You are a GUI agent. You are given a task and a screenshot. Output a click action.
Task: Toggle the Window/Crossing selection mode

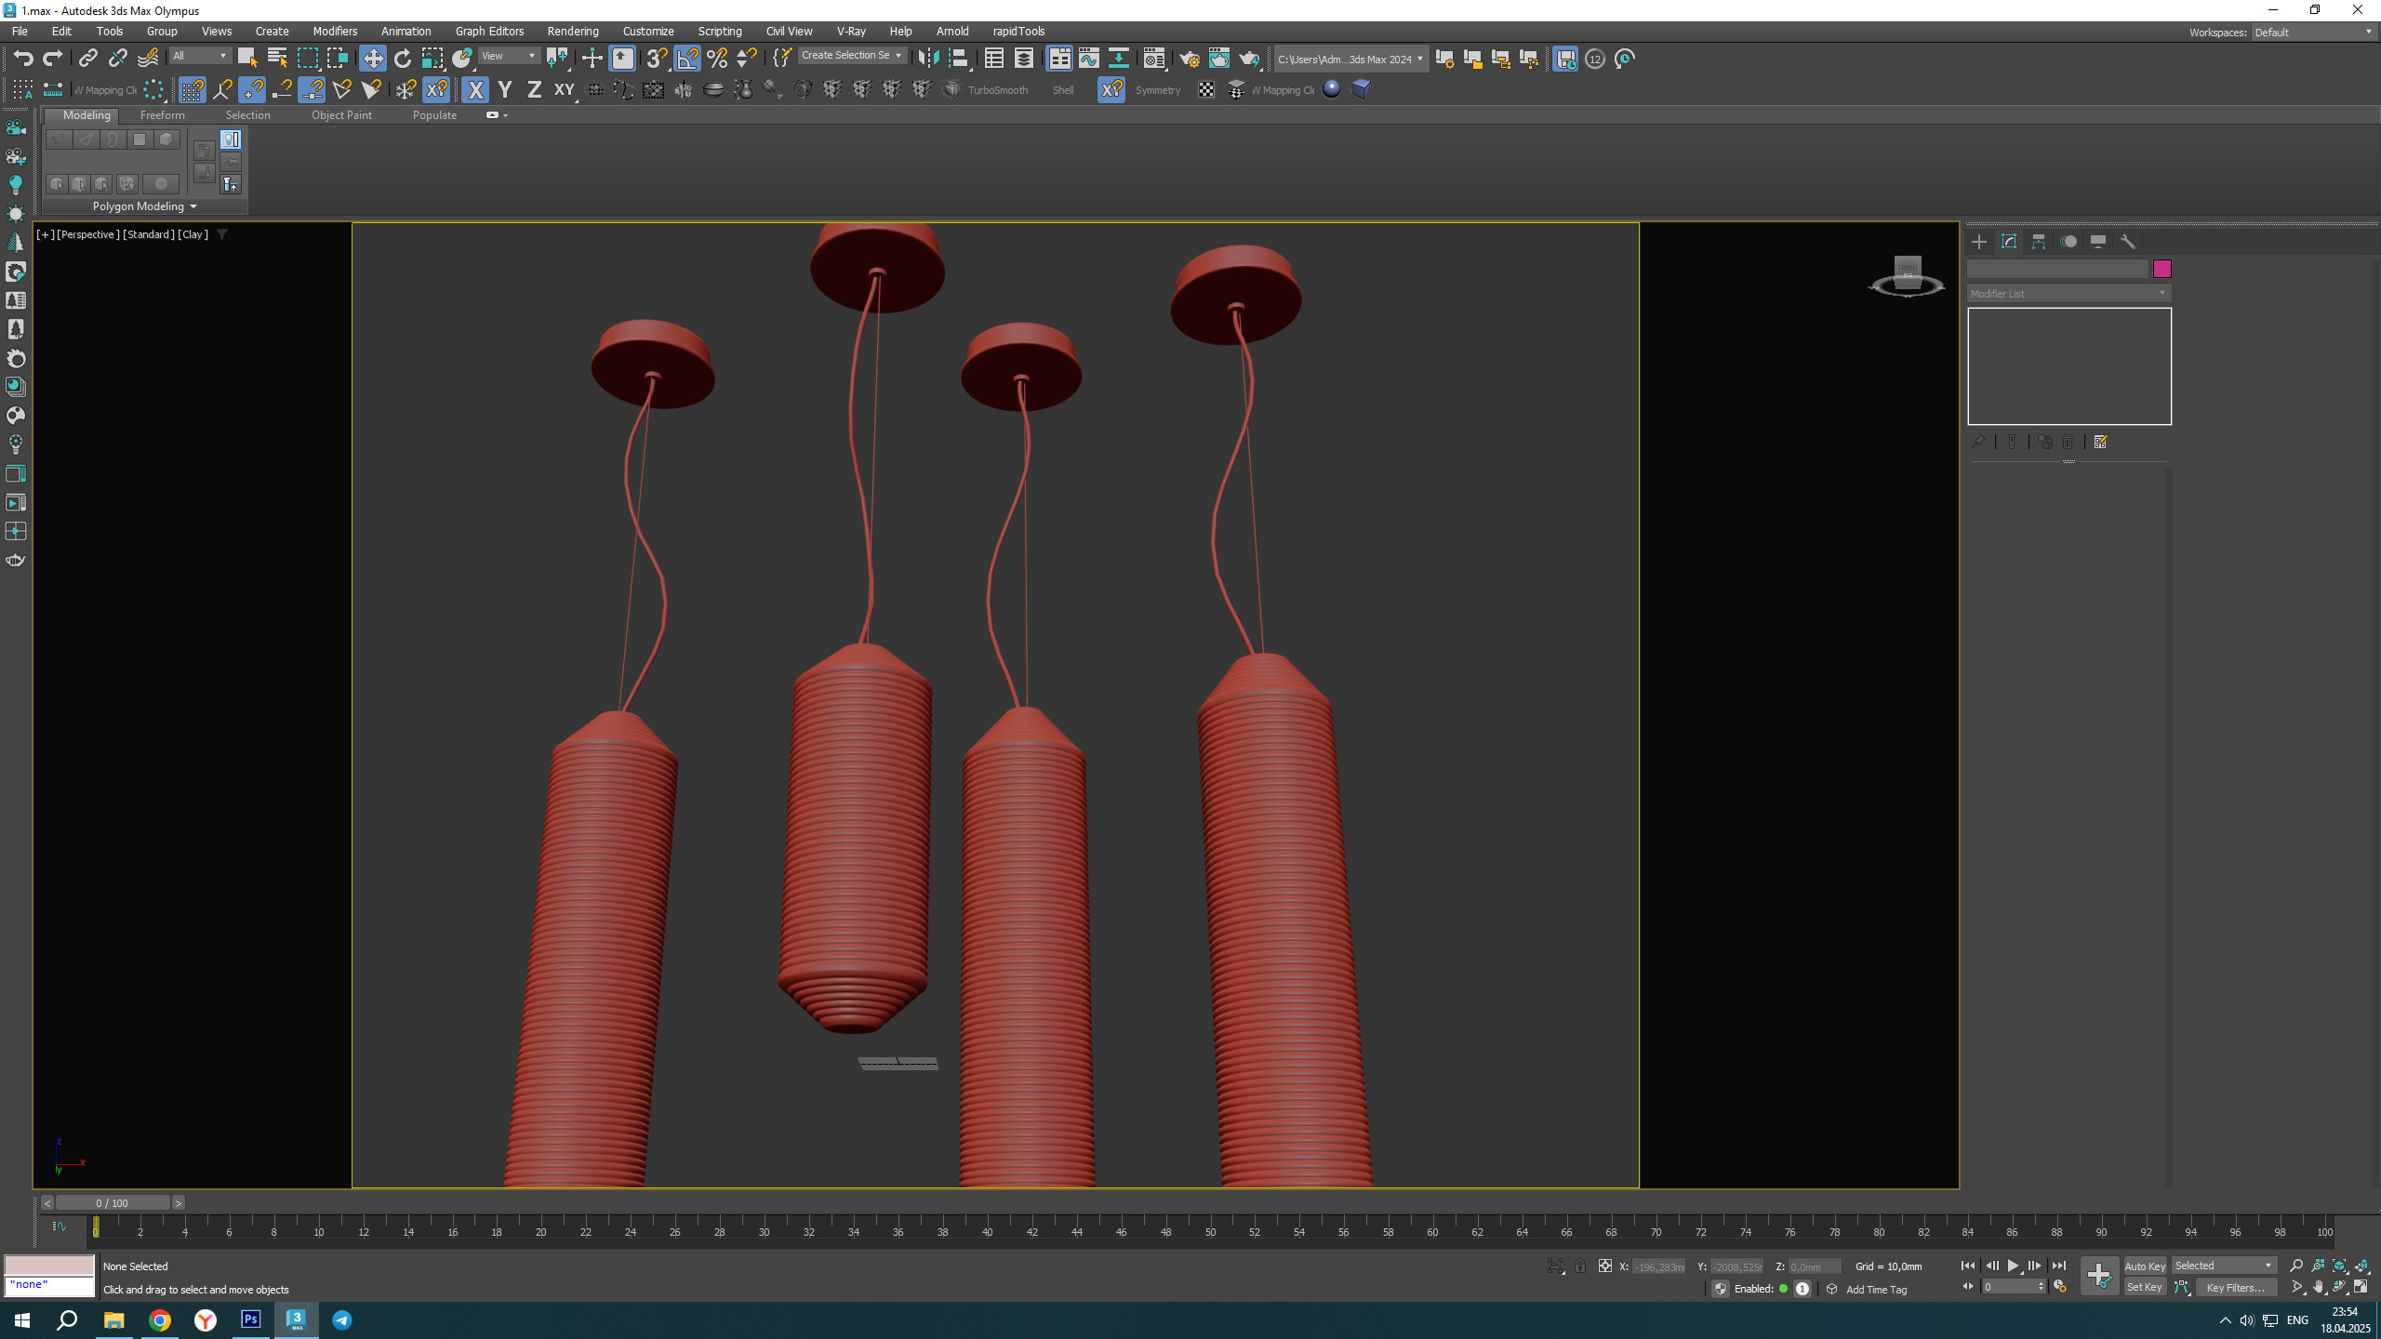click(x=337, y=59)
